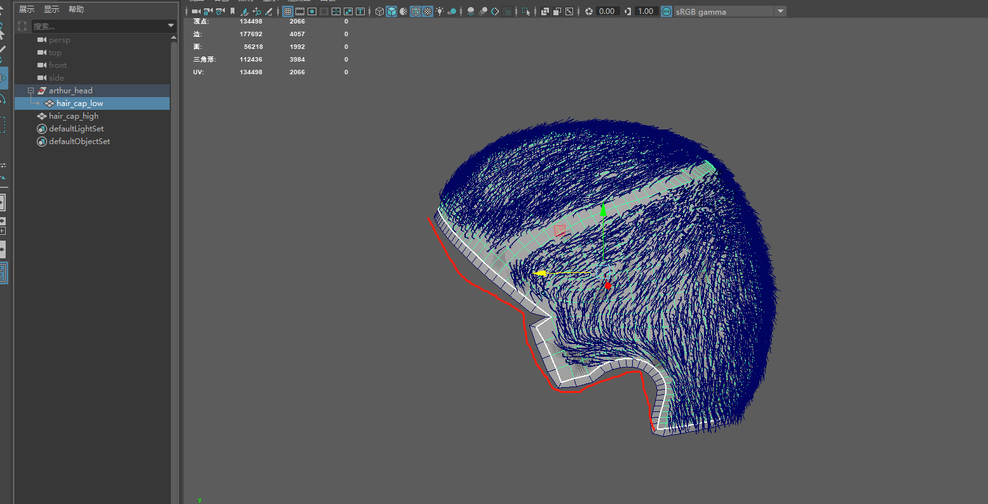This screenshot has width=988, height=504.
Task: Switch viewport to wireframe display mode
Action: click(379, 11)
